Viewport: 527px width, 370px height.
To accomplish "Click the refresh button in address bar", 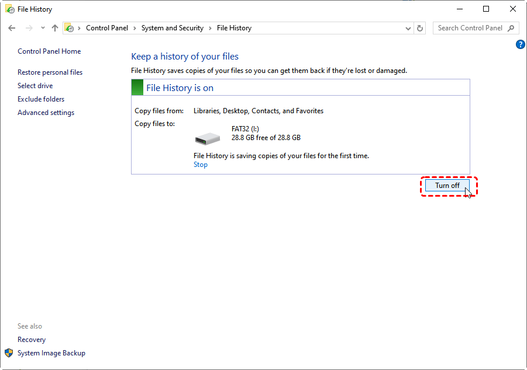I will (420, 28).
